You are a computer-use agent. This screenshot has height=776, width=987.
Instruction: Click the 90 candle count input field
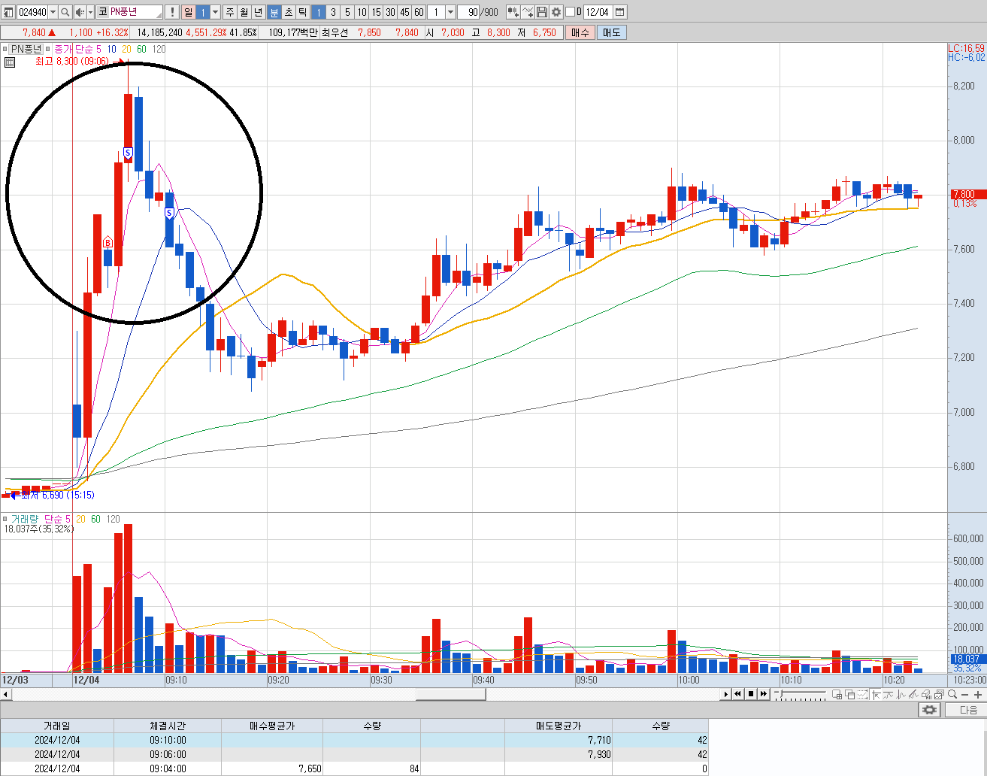470,12
